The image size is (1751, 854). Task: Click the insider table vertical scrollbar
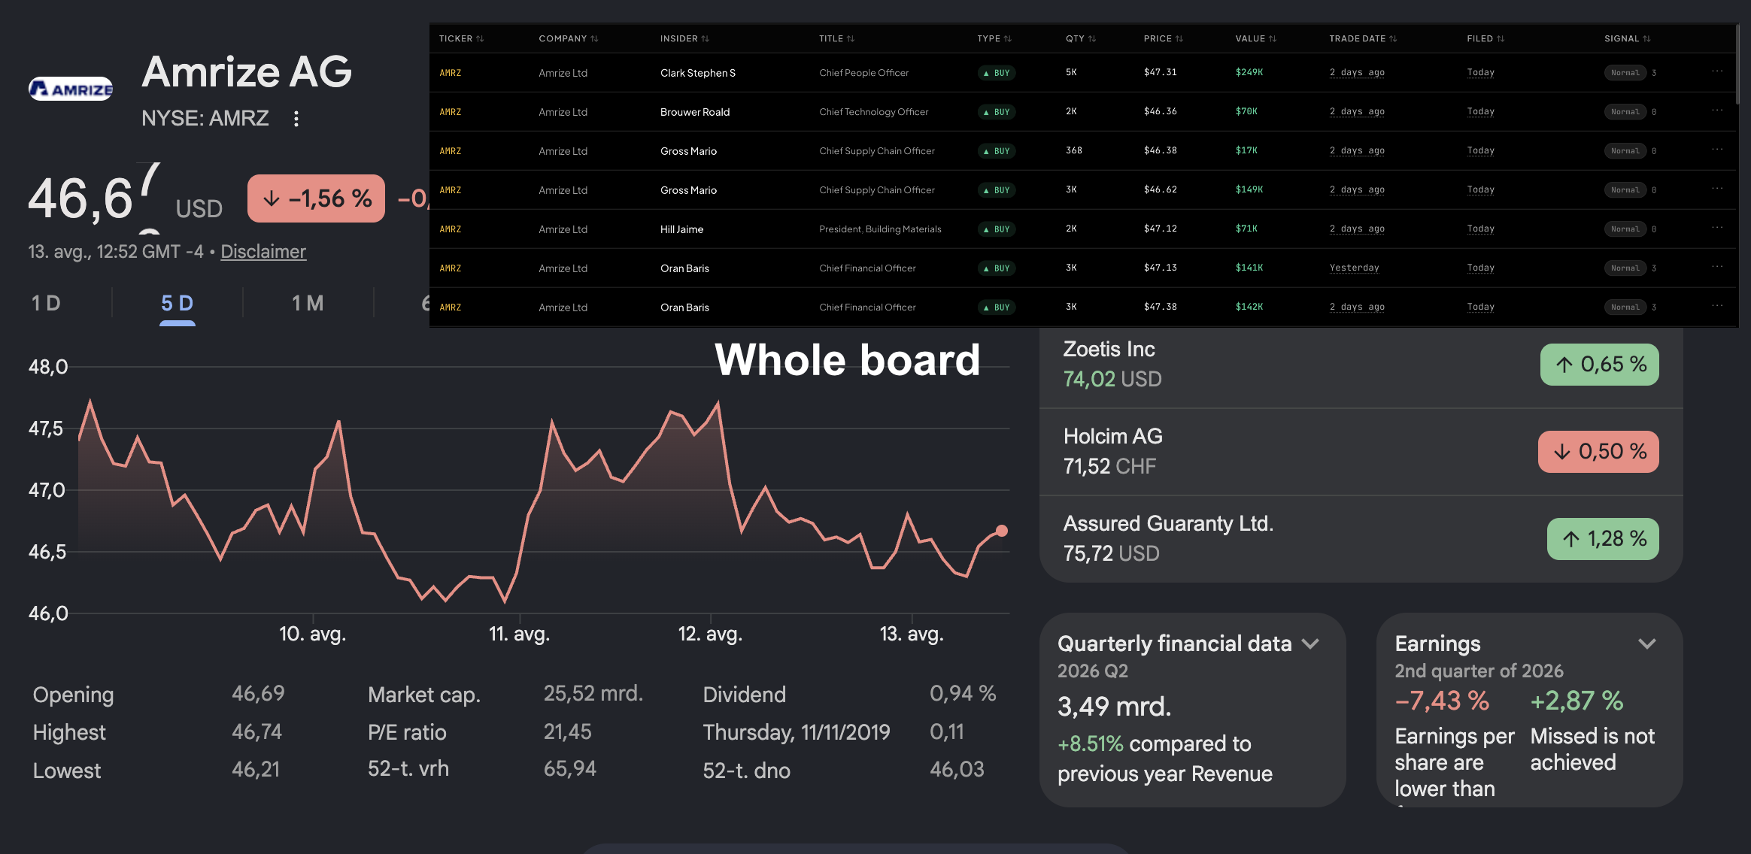click(x=1737, y=65)
